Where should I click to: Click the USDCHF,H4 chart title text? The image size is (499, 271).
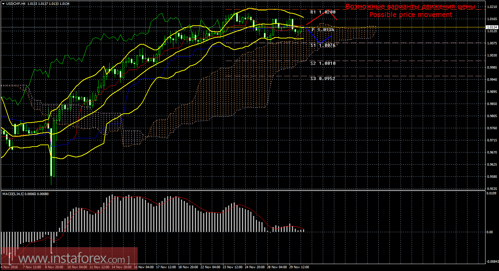[x=14, y=4]
